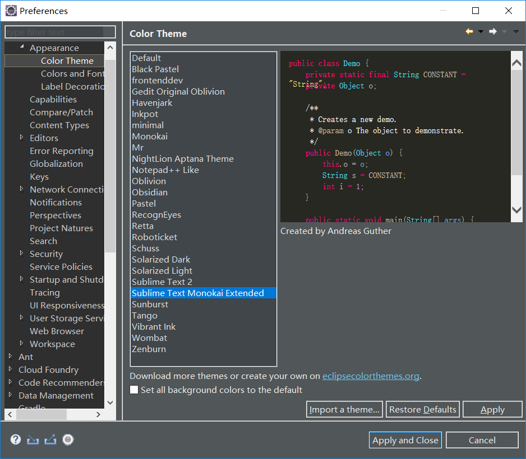This screenshot has height=459, width=526.
Task: Click tree horizontal scroll left arrow
Action: (10, 414)
